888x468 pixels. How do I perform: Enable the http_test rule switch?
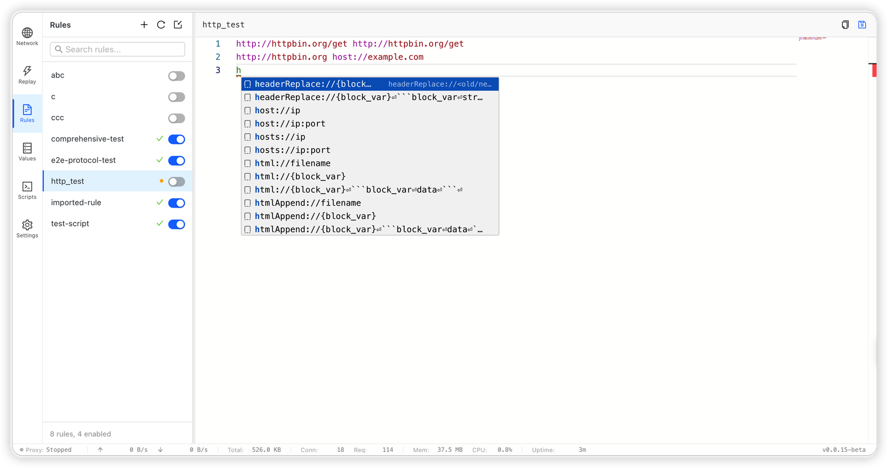(x=176, y=182)
